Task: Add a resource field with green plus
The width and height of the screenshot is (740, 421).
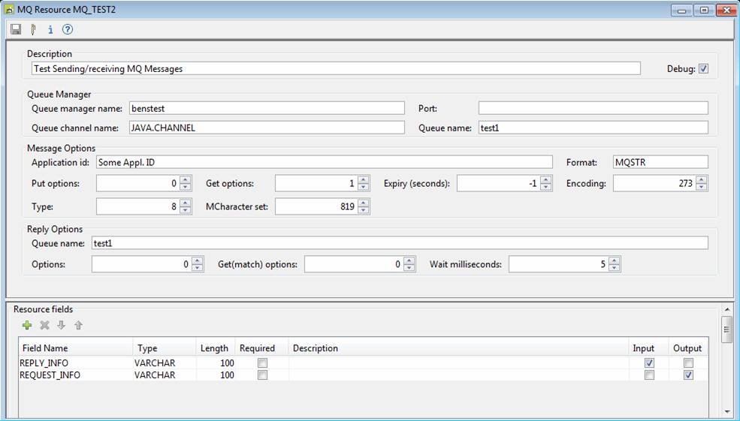Action: pyautogui.click(x=27, y=326)
